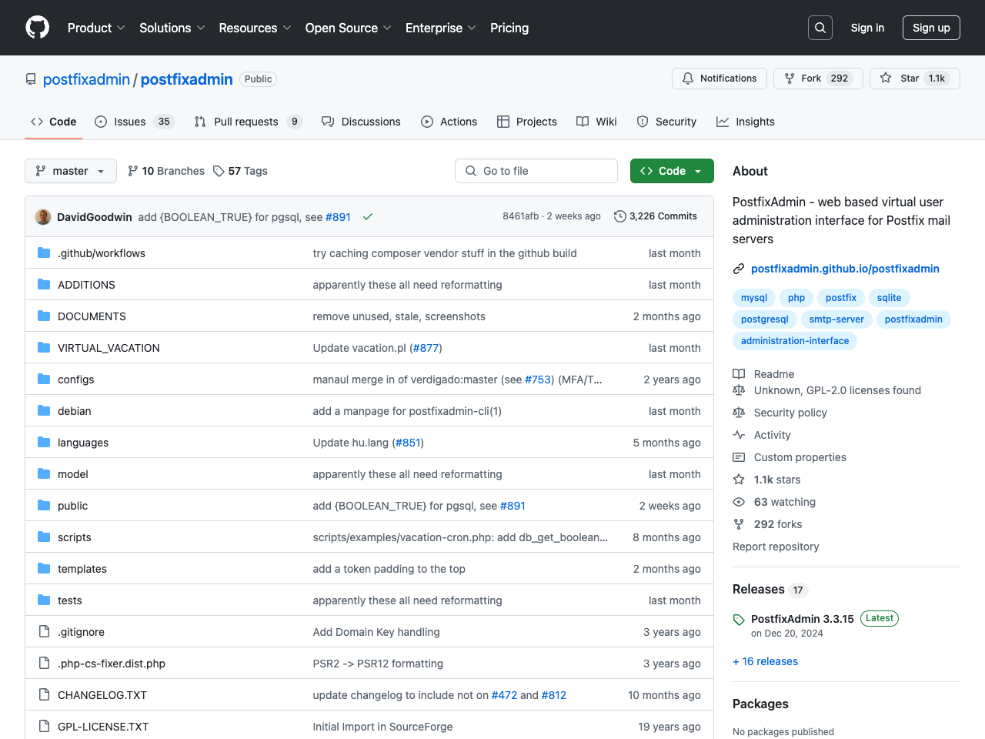The width and height of the screenshot is (985, 739).
Task: Open the Discussions tab
Action: (x=361, y=122)
